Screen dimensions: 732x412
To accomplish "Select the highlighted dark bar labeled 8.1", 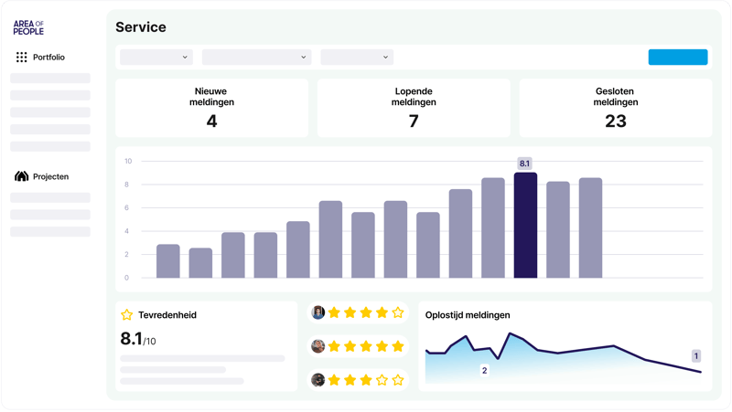I will 525,225.
